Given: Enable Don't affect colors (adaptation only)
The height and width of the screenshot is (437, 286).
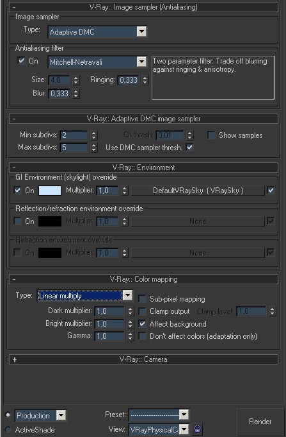Looking at the screenshot, I should pyautogui.click(x=142, y=336).
